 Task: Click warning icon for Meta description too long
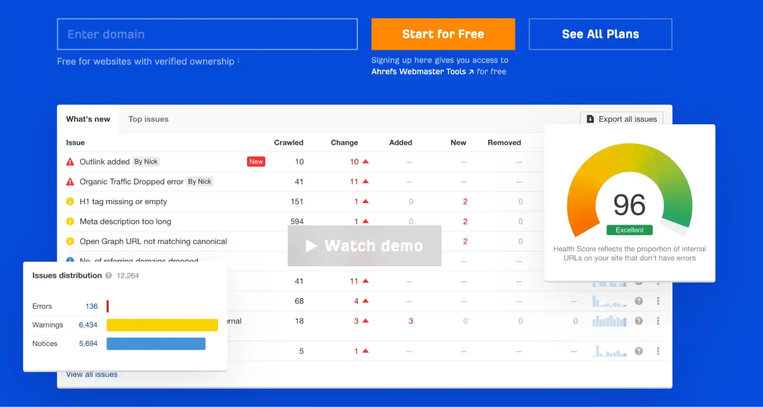(70, 221)
